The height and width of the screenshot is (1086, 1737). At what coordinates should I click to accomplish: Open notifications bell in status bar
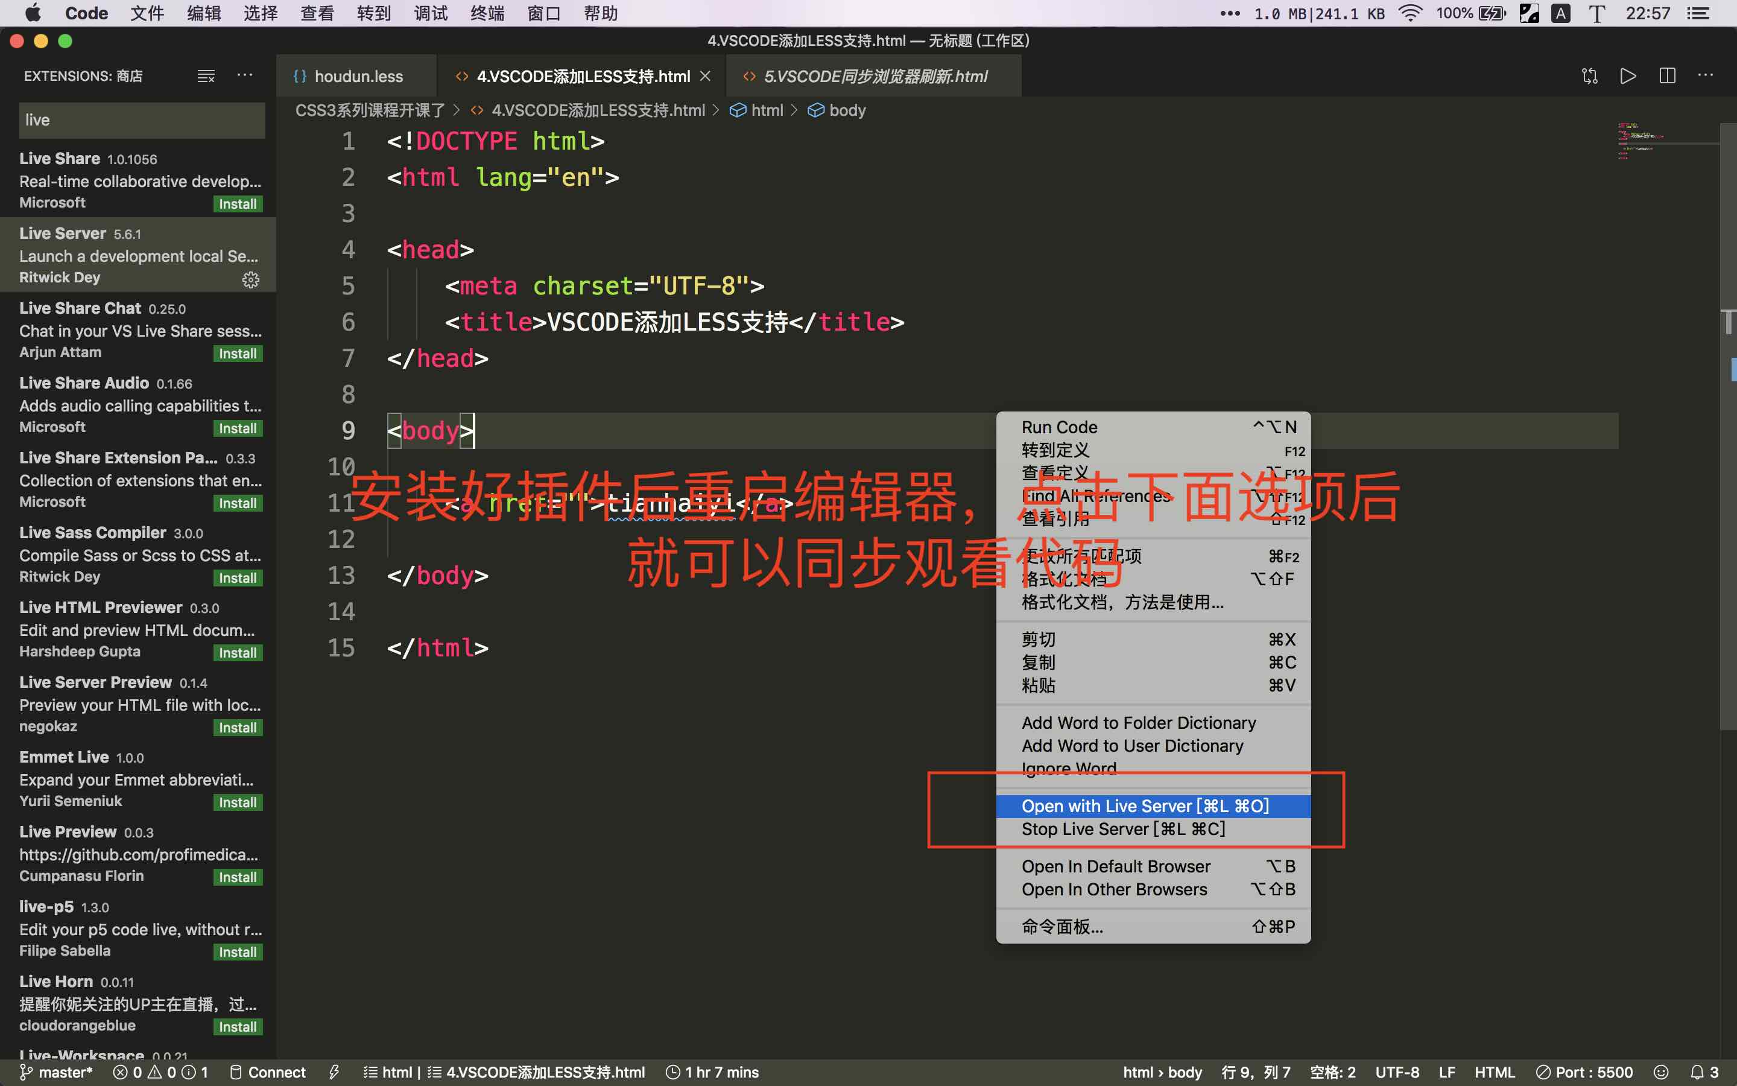pos(1704,1072)
